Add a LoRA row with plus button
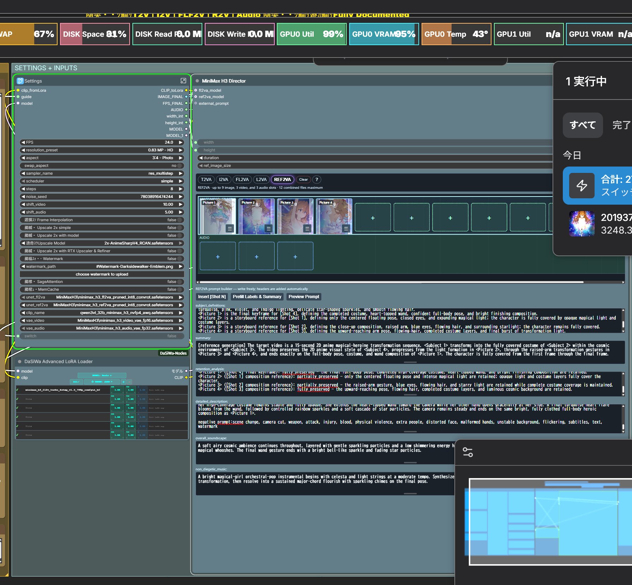632x585 pixels. (124, 382)
